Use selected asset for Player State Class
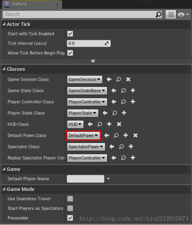The width and height of the screenshot is (192, 225). tap(105, 113)
